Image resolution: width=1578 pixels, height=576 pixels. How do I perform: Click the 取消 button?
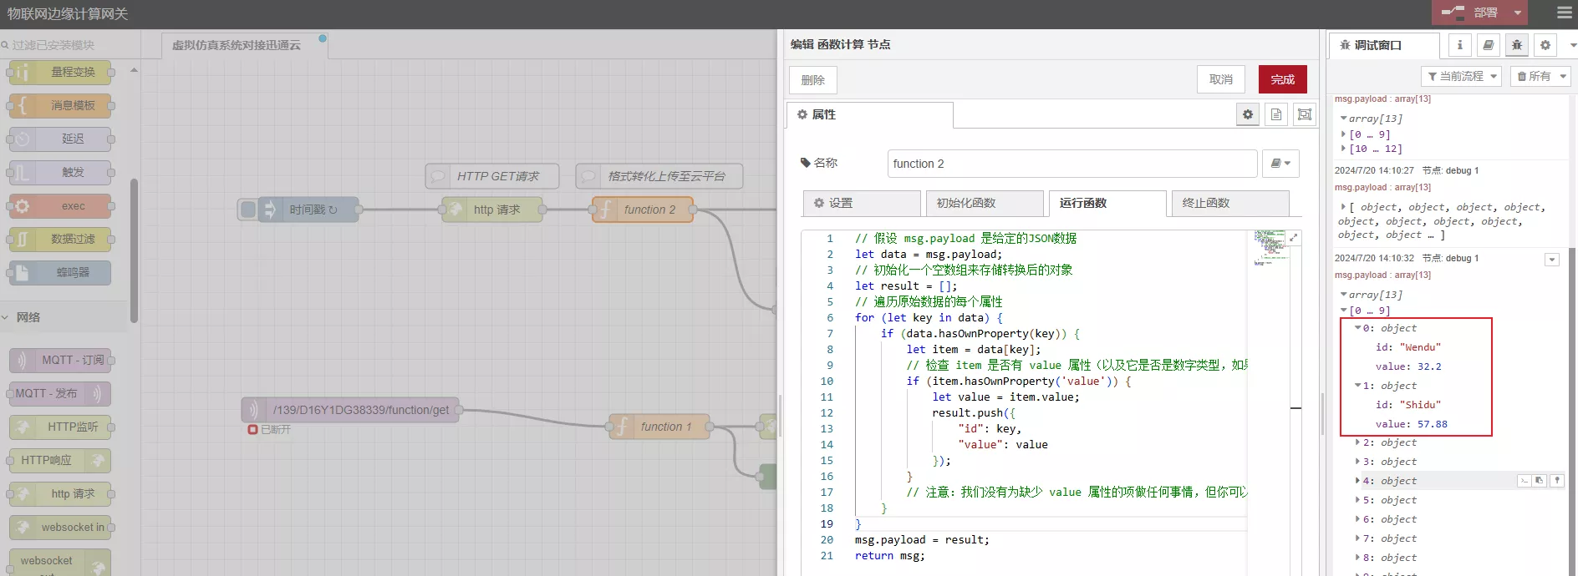click(x=1220, y=79)
